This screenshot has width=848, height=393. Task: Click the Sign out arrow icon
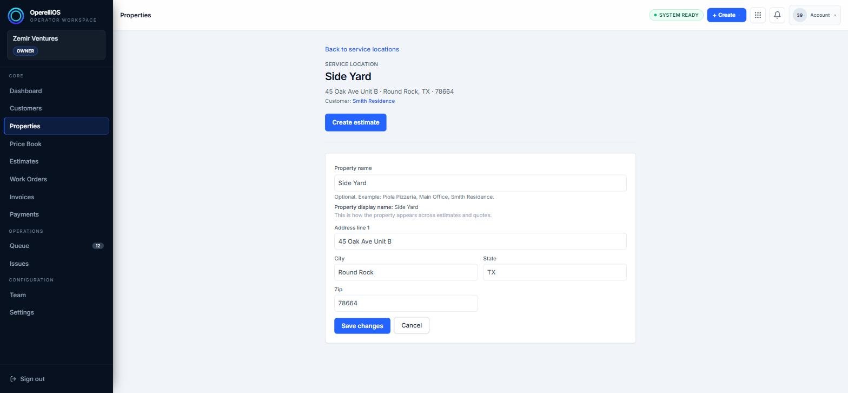click(13, 379)
